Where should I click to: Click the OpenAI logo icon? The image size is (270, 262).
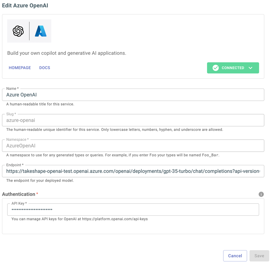tap(17, 31)
